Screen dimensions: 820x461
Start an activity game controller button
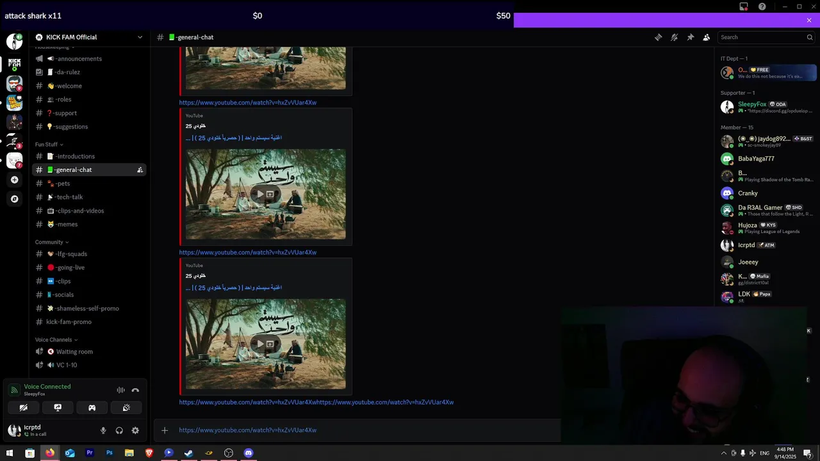tap(92, 408)
